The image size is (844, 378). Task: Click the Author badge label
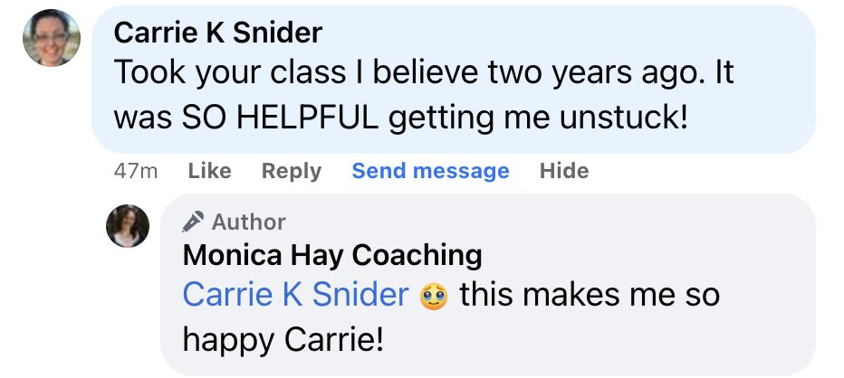click(248, 222)
